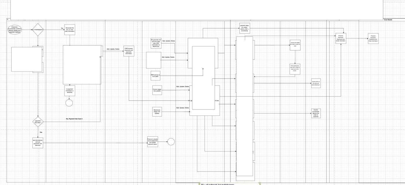Collapse the swimlane pool via its corner toggle
This screenshot has height=185, width=405.
click(8, 19)
